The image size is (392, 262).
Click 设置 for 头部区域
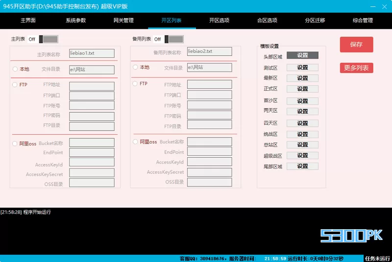302,55
